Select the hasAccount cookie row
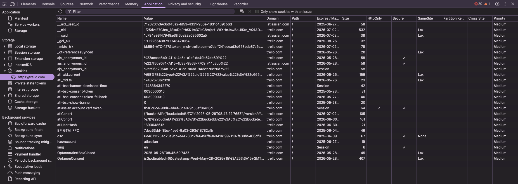This screenshot has height=184, width=518. click(287, 142)
